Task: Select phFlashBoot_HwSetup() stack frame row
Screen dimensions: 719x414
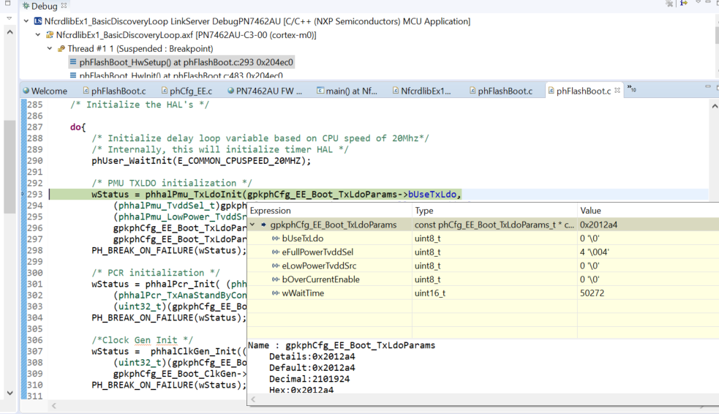Action: click(181, 62)
